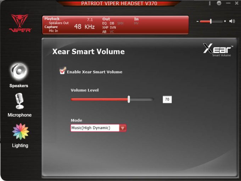Open the Mode dropdown arrow
Screen dimensions: 241x181
[123, 128]
